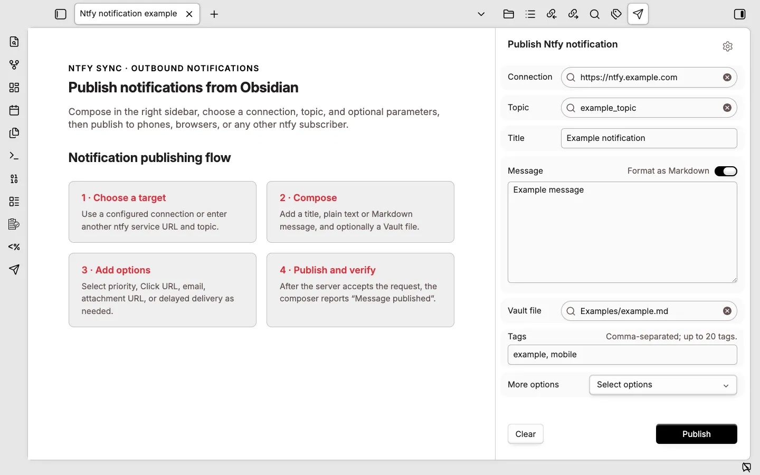Viewport: 760px width, 475px height.
Task: Click the 'NTFY SYNC · OUTBOUND NOTIFICATIONS' label
Action: (164, 69)
